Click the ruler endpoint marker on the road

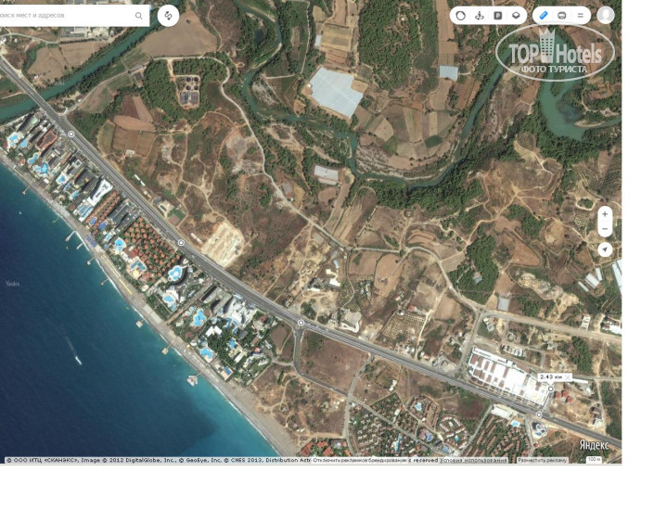[549, 390]
